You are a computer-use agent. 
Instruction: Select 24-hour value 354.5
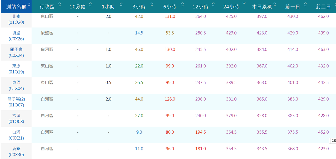click(x=231, y=149)
